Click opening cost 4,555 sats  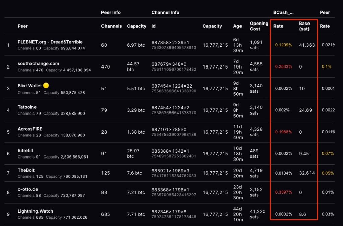[x=256, y=66]
